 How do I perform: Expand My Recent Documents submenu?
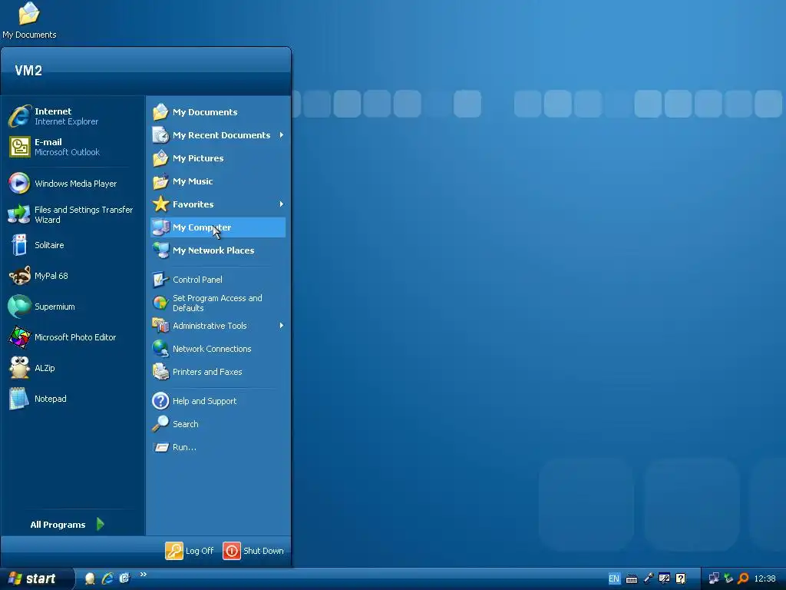[x=218, y=135]
